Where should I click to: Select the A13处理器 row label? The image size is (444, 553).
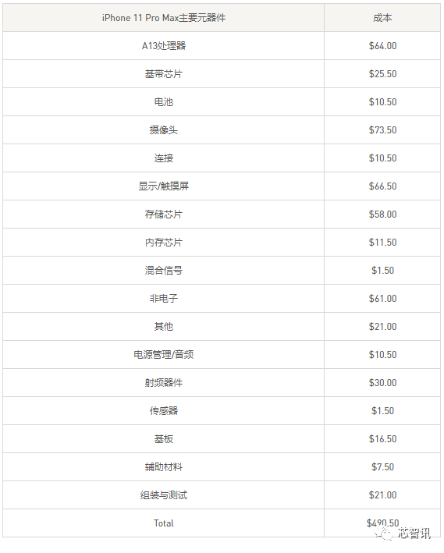163,46
